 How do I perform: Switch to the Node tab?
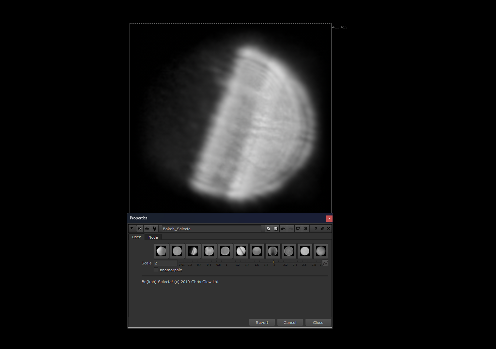[153, 237]
